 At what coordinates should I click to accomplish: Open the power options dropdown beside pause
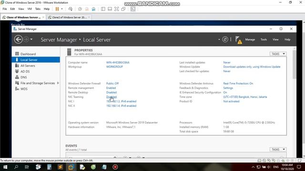[62, 9]
